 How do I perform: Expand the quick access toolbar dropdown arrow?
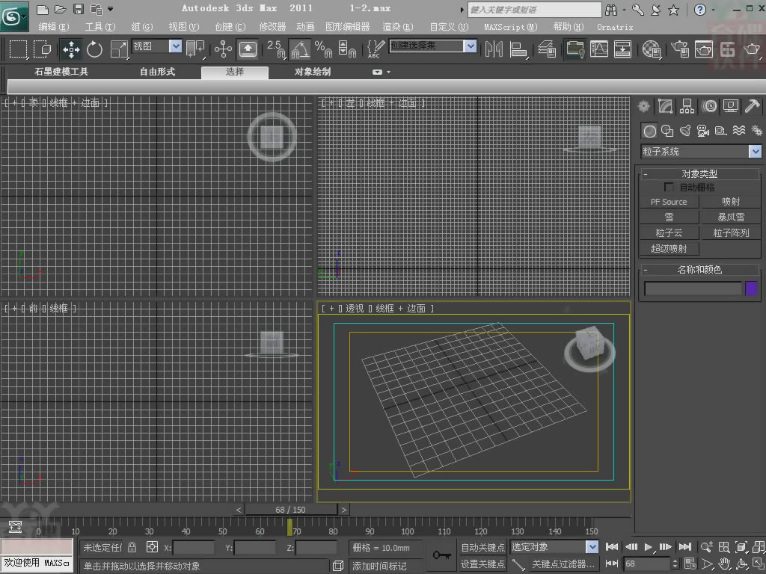click(111, 9)
